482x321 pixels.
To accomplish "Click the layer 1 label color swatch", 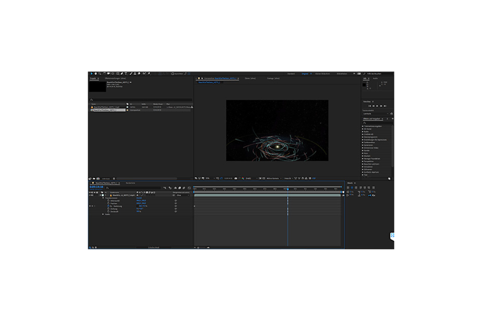I will click(x=103, y=195).
